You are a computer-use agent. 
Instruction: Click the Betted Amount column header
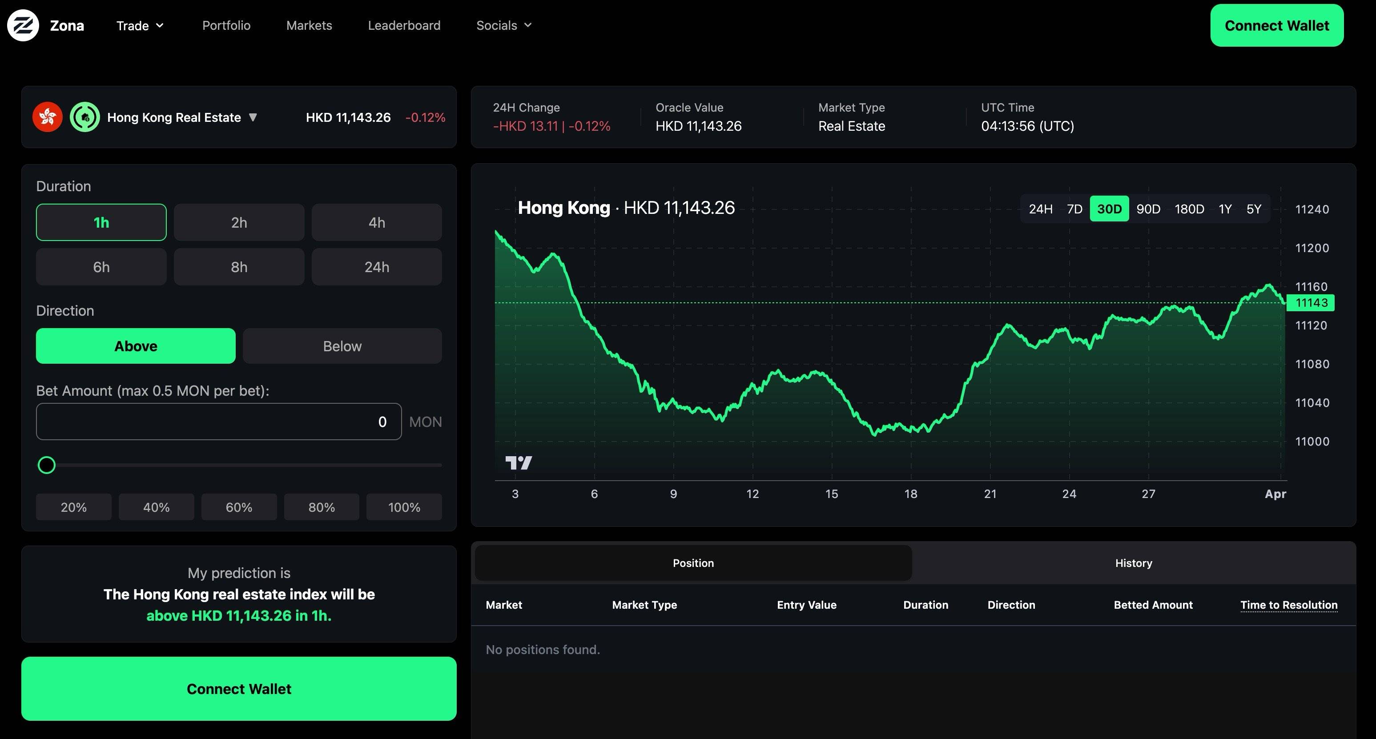(1153, 605)
